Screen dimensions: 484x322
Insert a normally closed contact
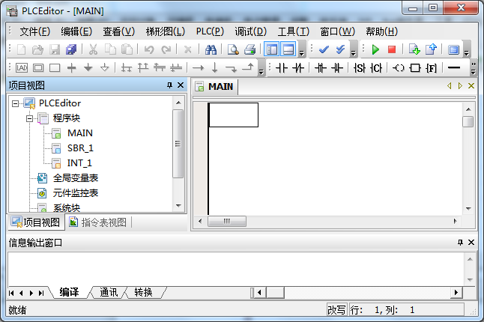[298, 68]
